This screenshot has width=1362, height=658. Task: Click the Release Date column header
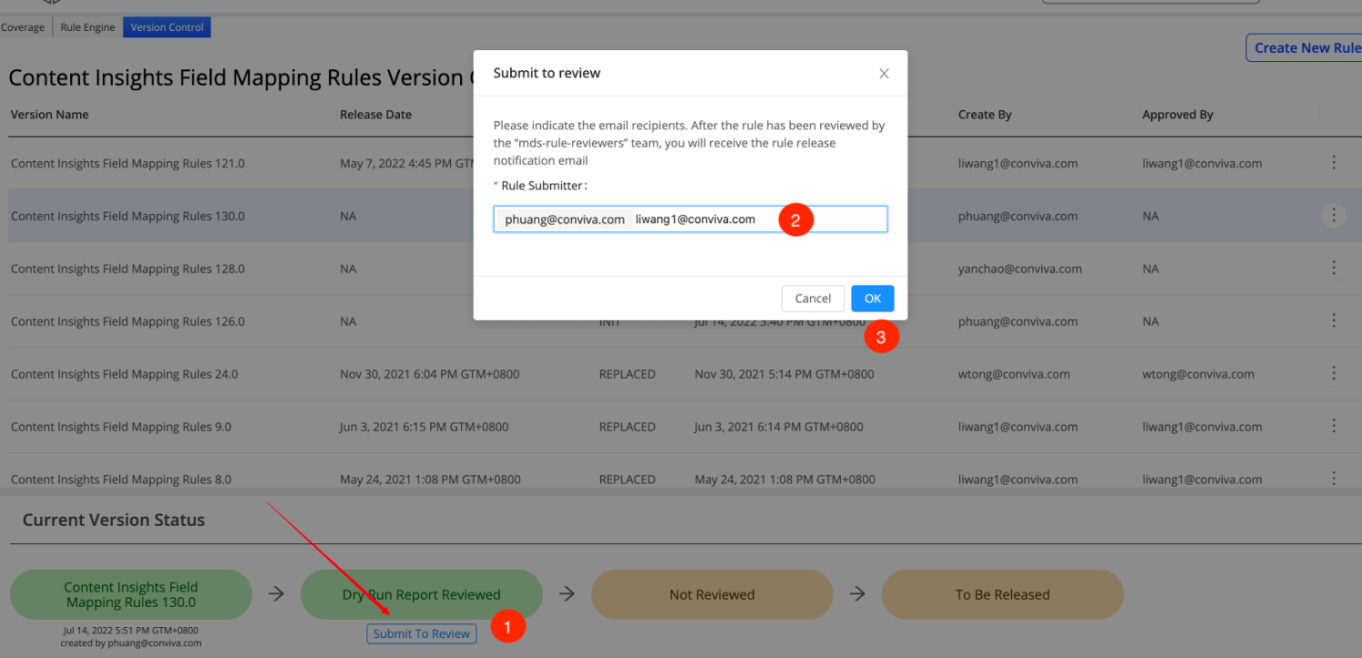tap(375, 115)
